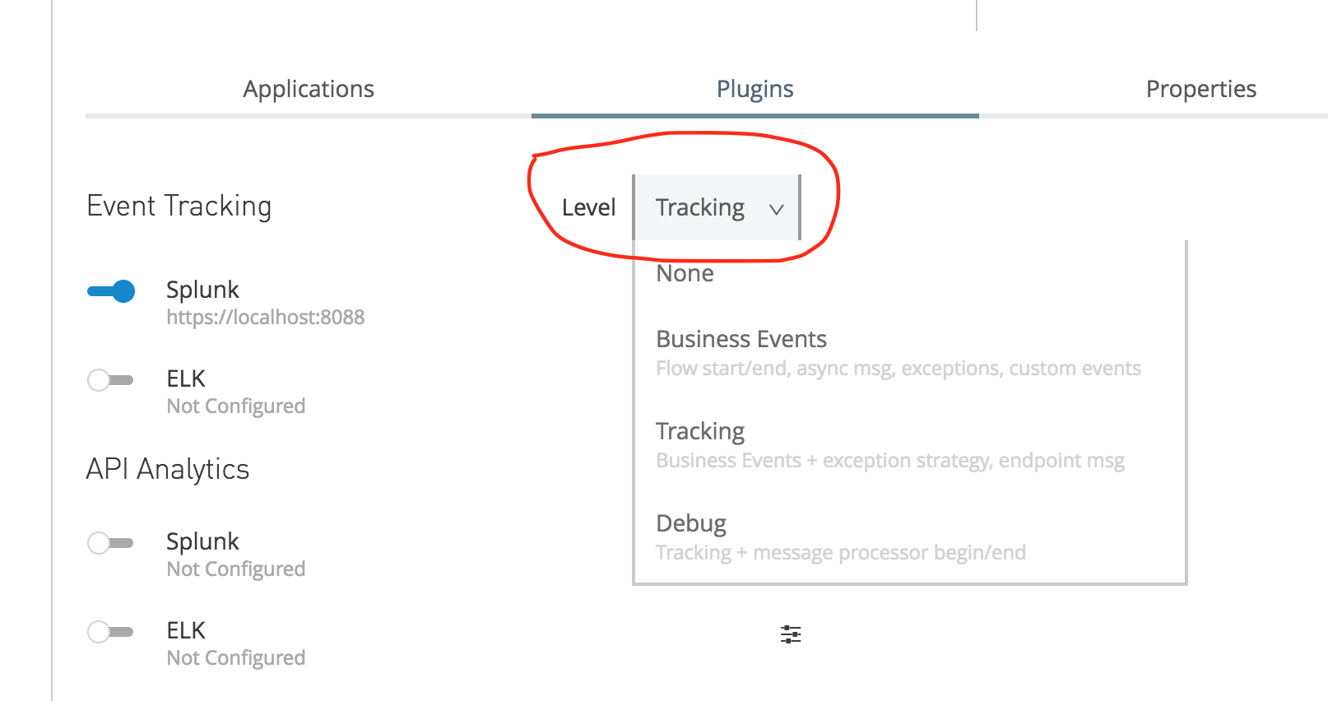
Task: Enable the Event Tracking ELK toggle
Action: [110, 380]
